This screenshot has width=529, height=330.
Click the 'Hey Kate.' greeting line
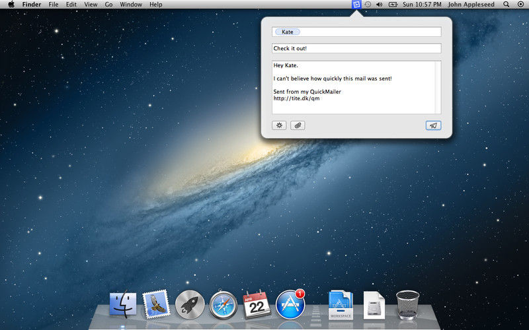[x=286, y=65]
